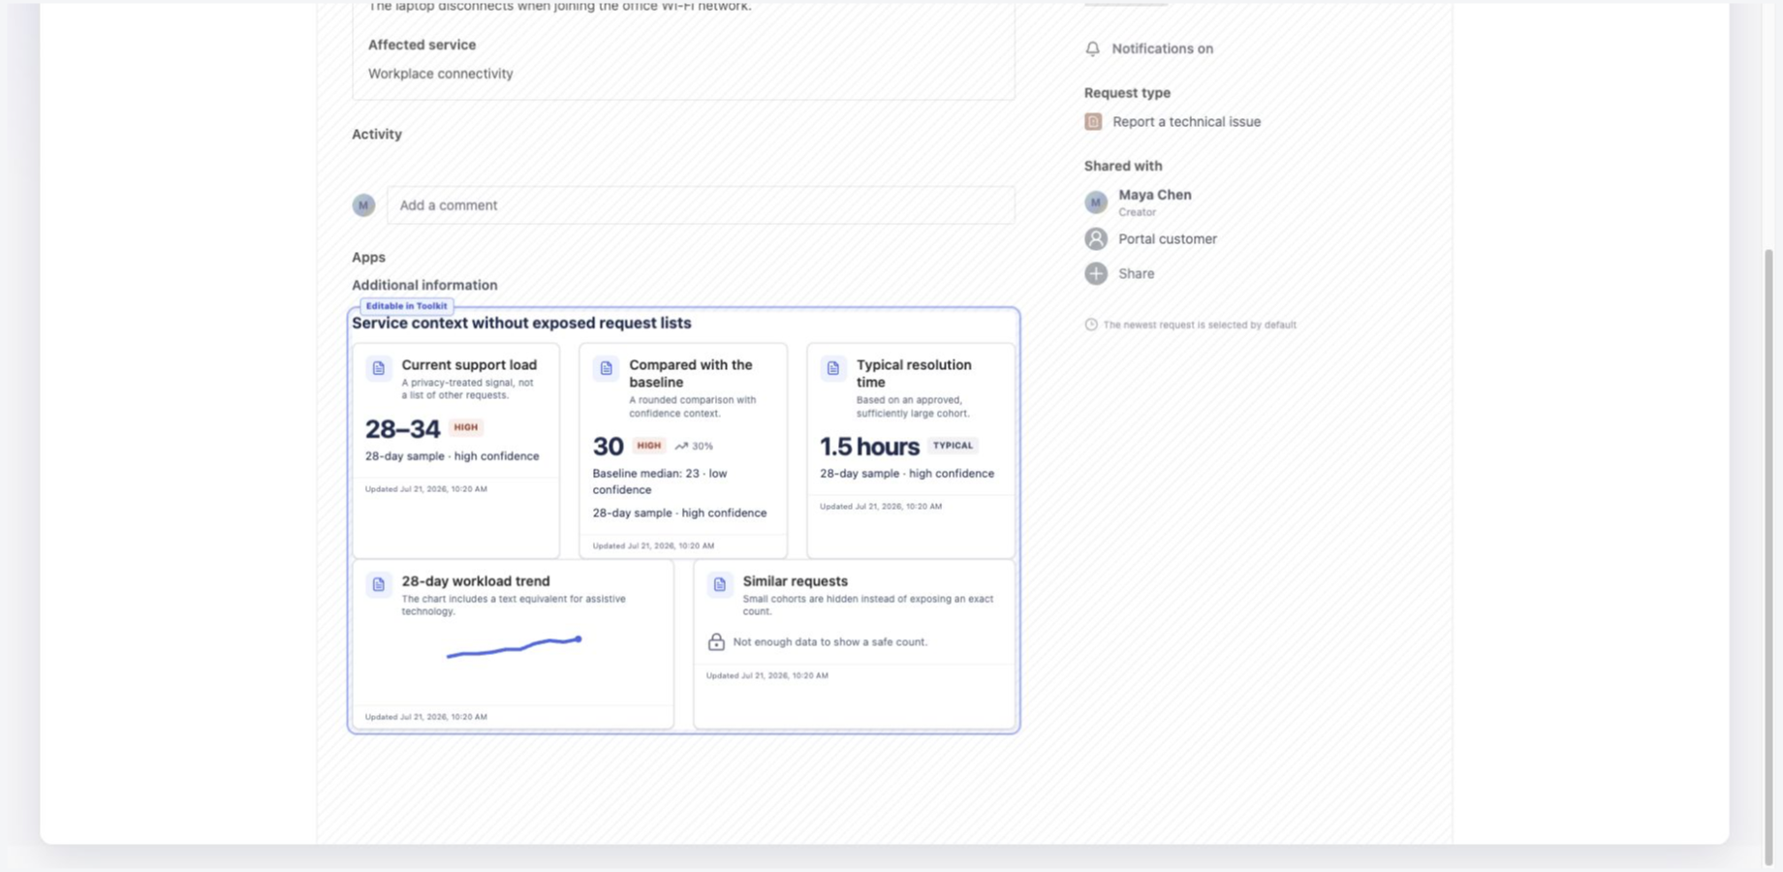Click the Maya Chen name
The width and height of the screenshot is (1783, 872).
point(1155,195)
